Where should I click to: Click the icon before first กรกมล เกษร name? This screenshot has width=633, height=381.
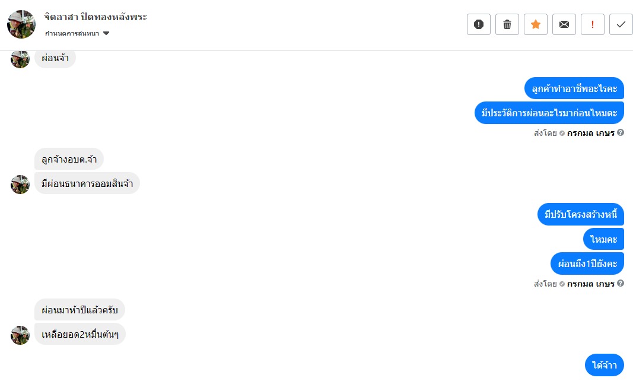pos(562,133)
